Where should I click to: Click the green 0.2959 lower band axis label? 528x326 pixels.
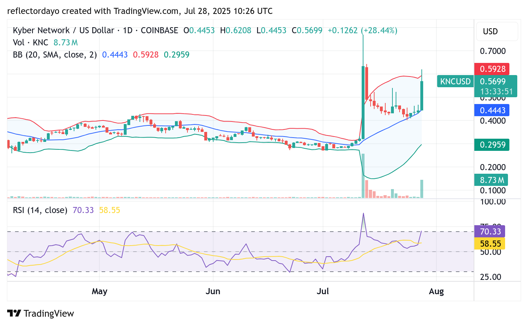click(492, 145)
